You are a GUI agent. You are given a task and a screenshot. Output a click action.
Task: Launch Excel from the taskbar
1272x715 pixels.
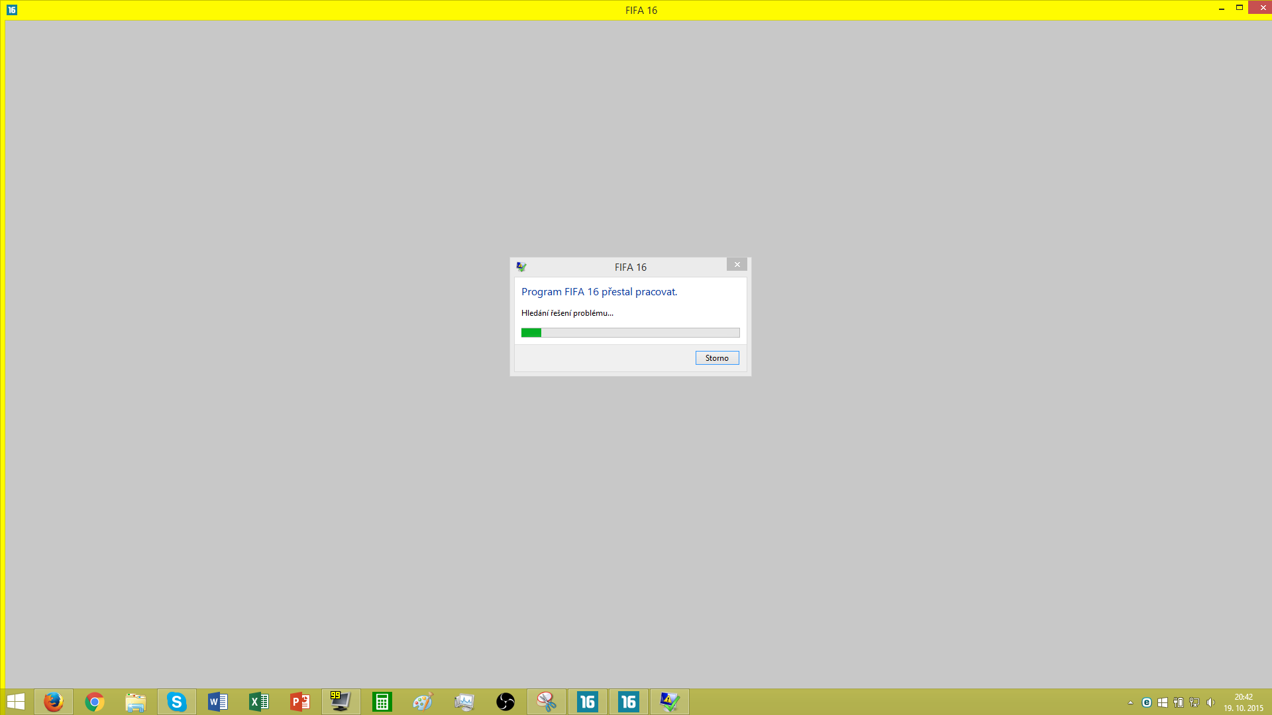coord(259,702)
